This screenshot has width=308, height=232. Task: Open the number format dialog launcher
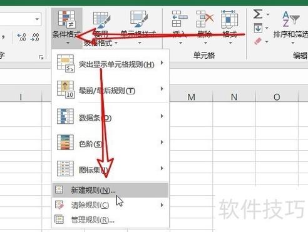pos(41,57)
